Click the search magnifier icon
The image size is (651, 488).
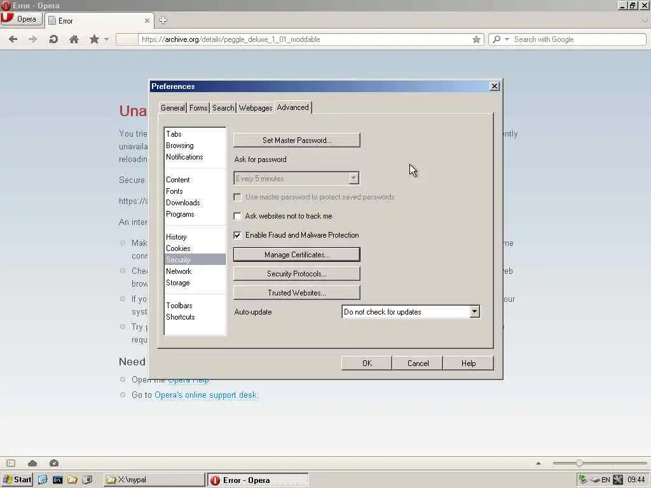click(x=497, y=39)
